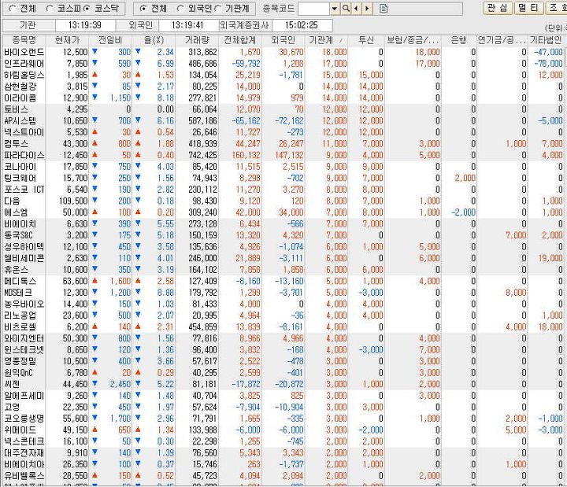Click the 13:19:39 기관 time field
This screenshot has height=487, width=567.
click(x=85, y=25)
